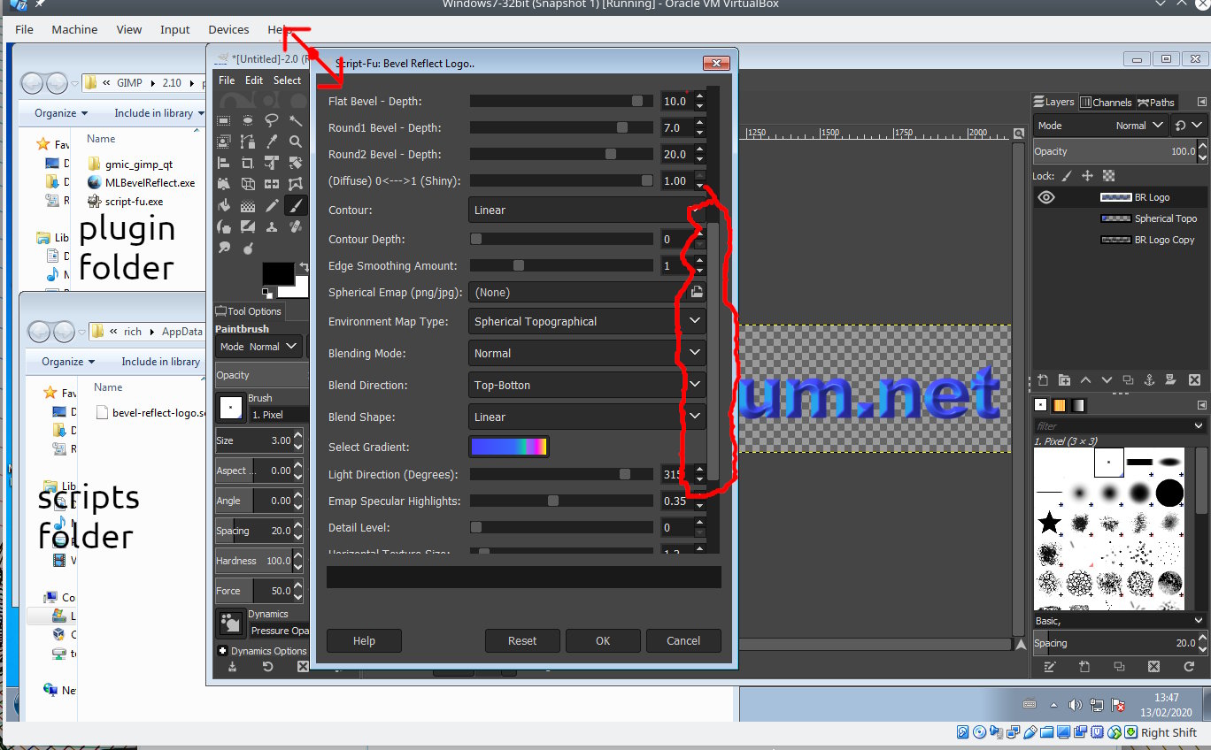Switch to the Channels tab
This screenshot has height=750, width=1211.
[x=1106, y=102]
